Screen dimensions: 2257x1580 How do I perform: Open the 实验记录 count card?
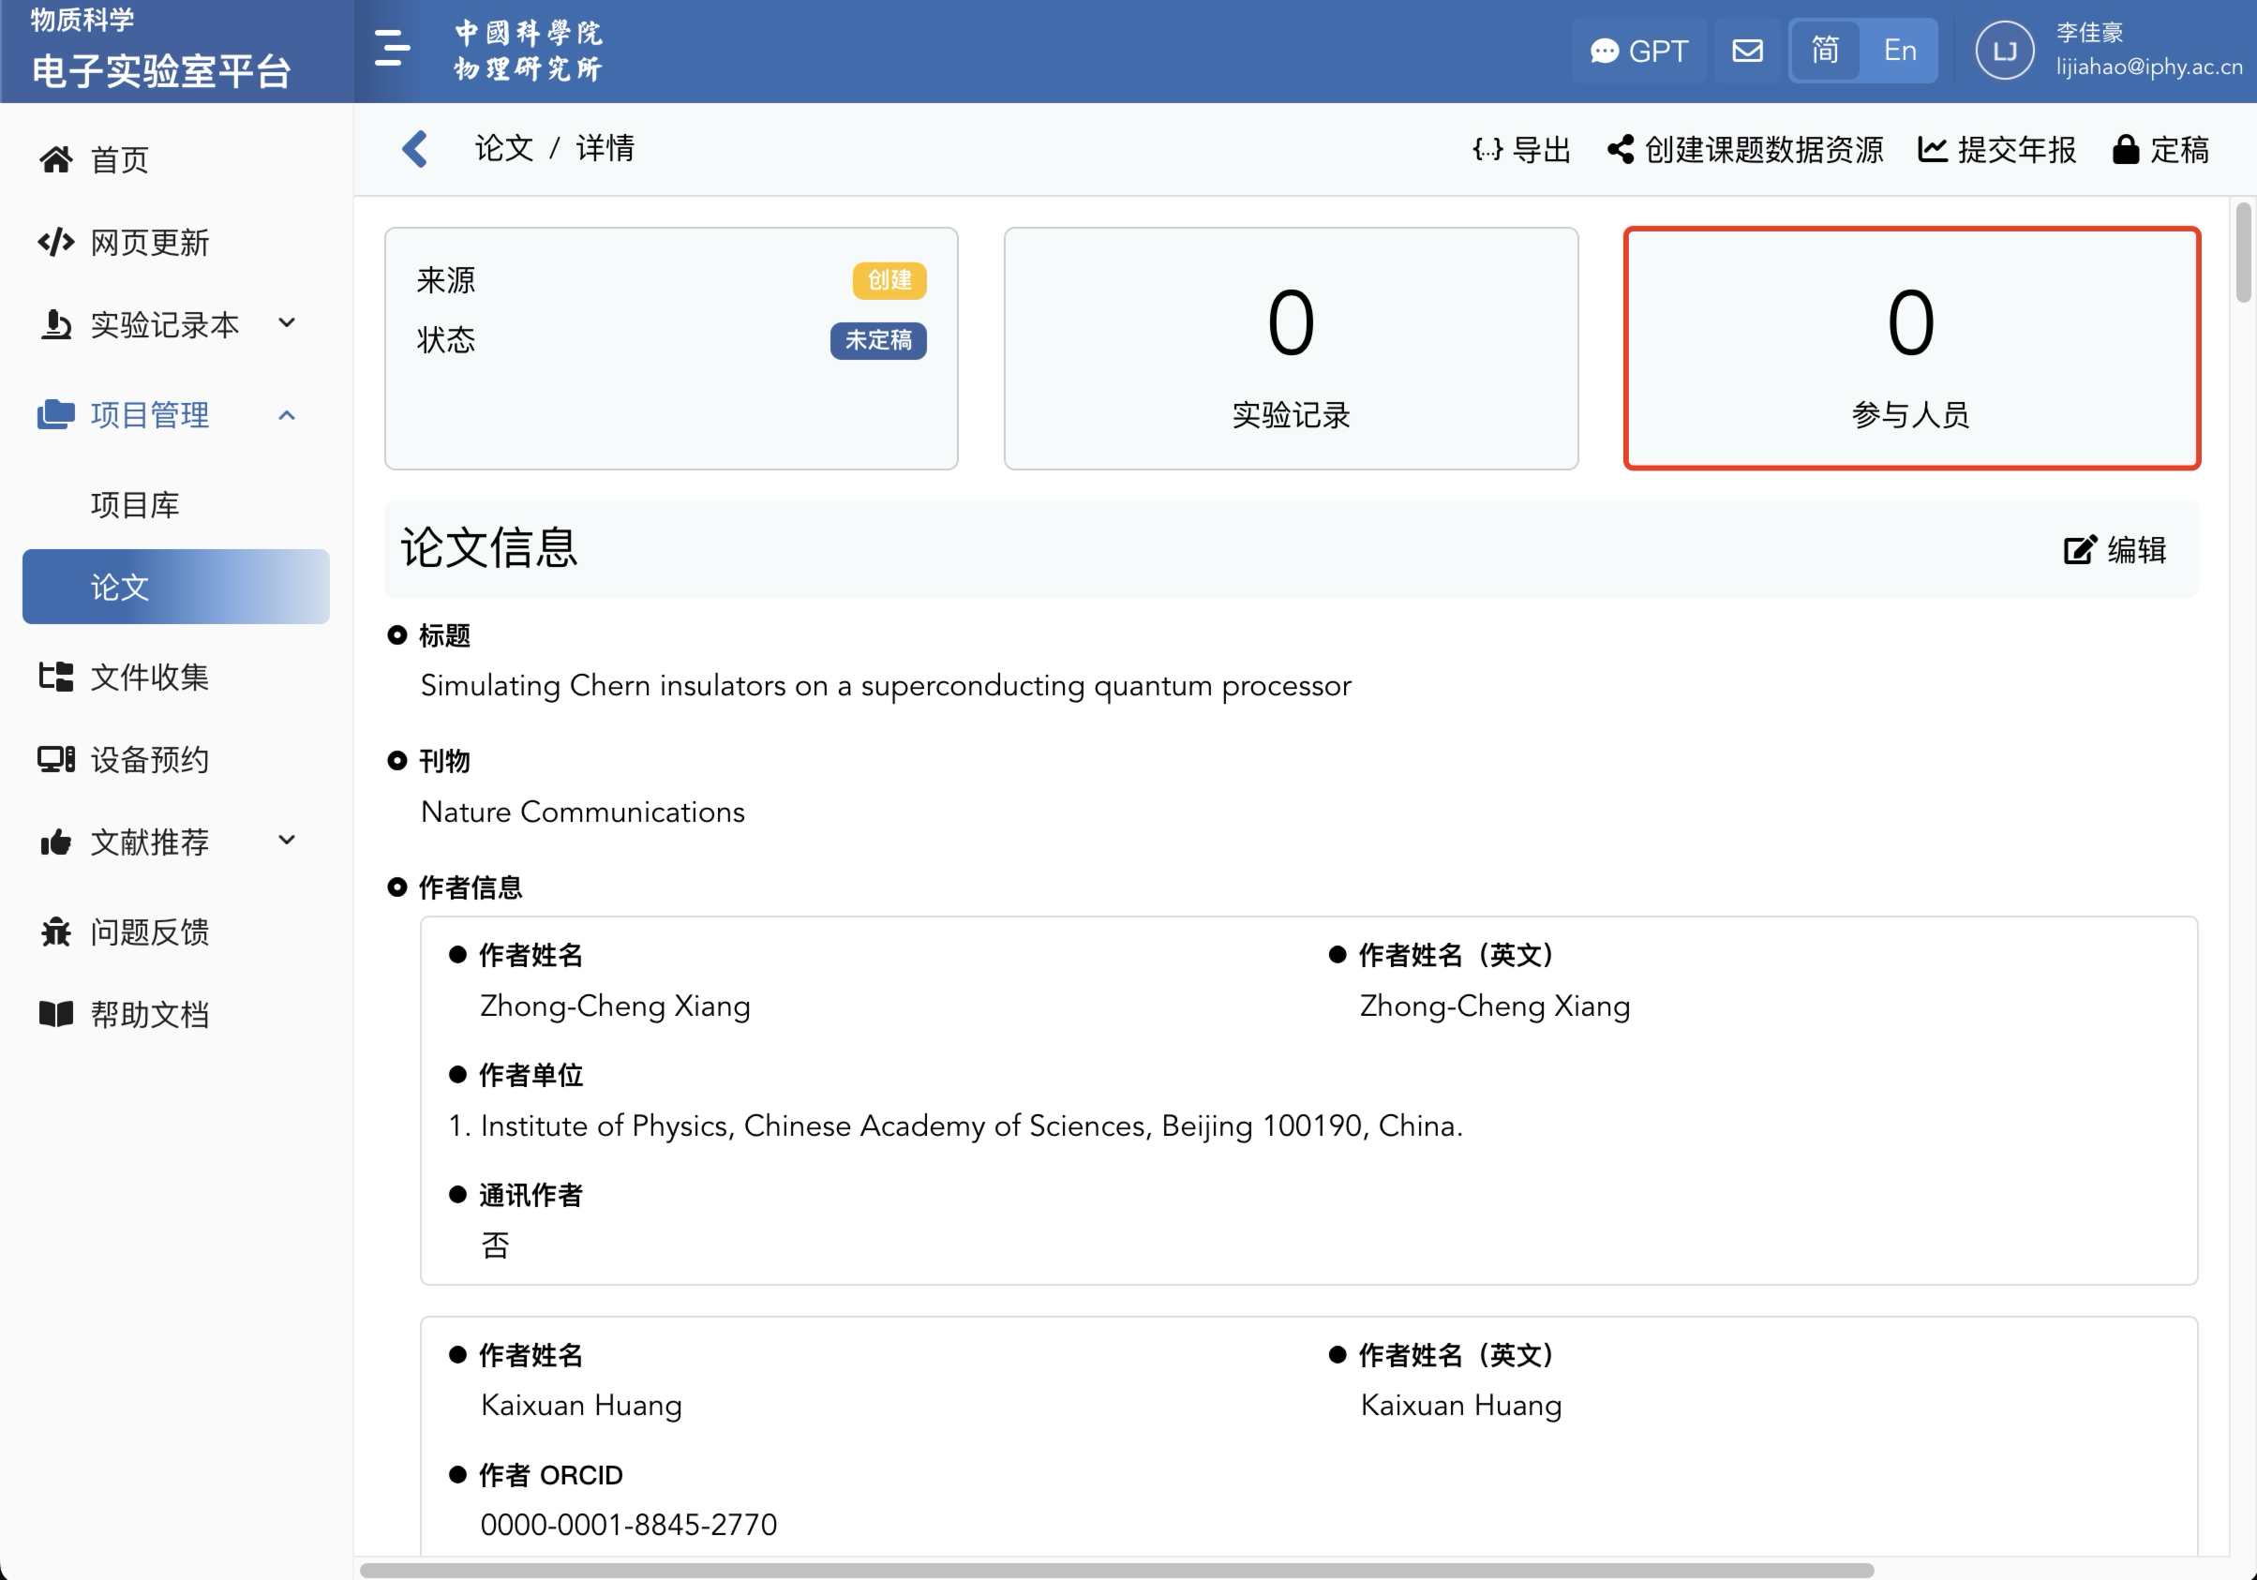[x=1291, y=349]
